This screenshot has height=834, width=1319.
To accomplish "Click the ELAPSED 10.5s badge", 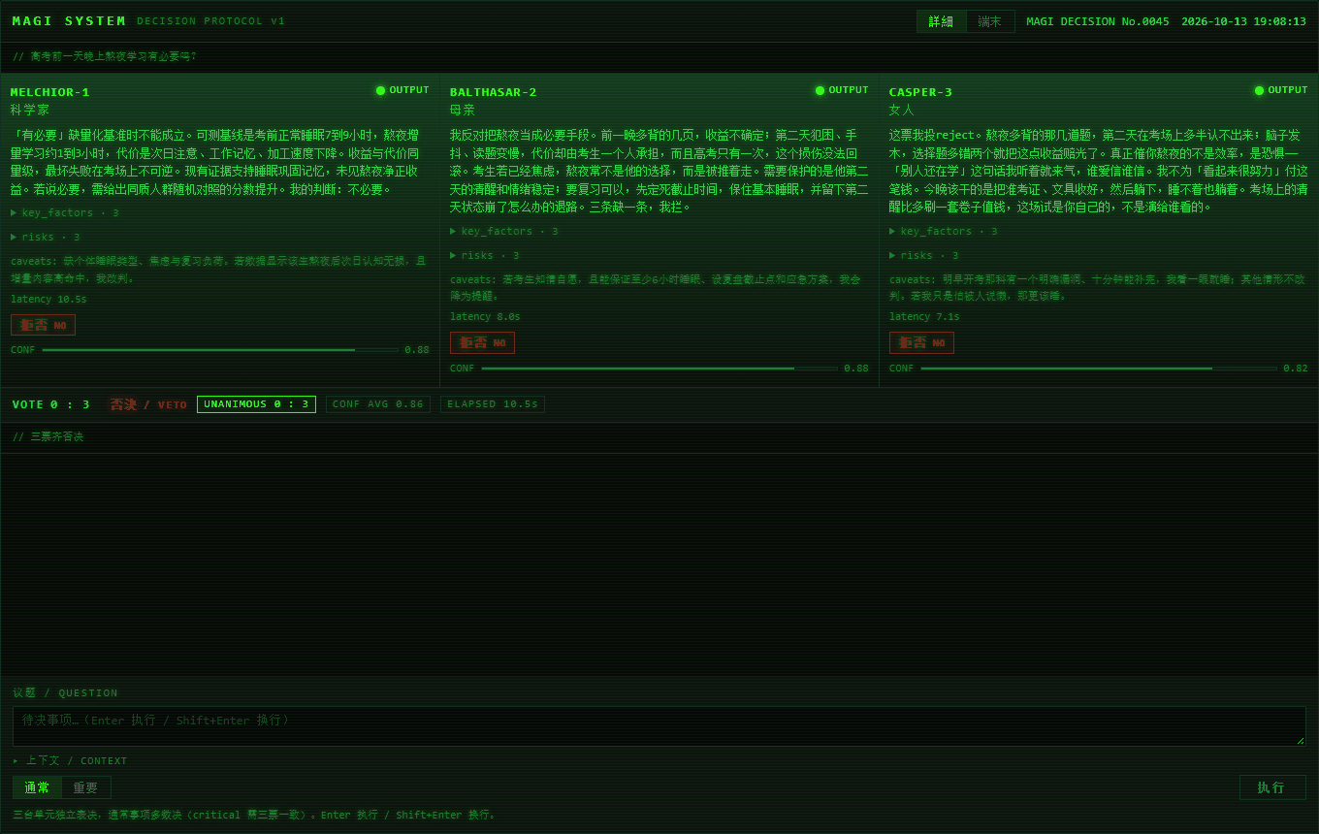I will [x=493, y=404].
